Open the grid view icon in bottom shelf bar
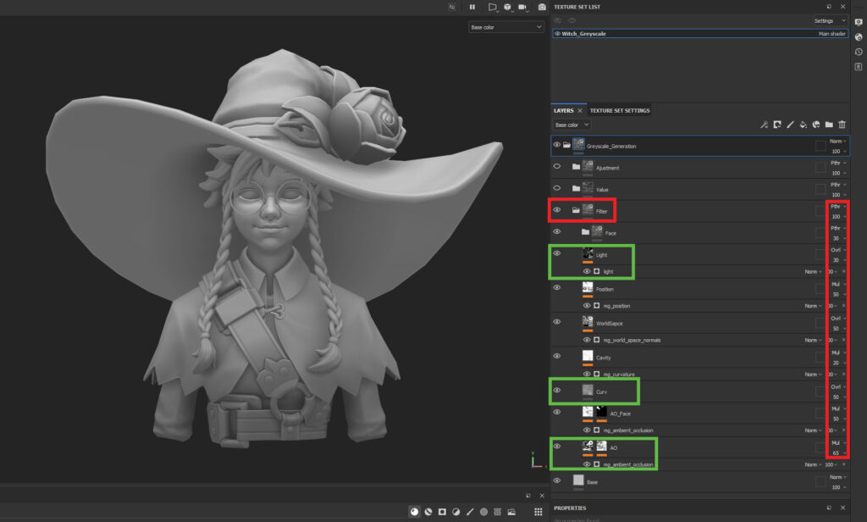The image size is (867, 522). click(538, 512)
